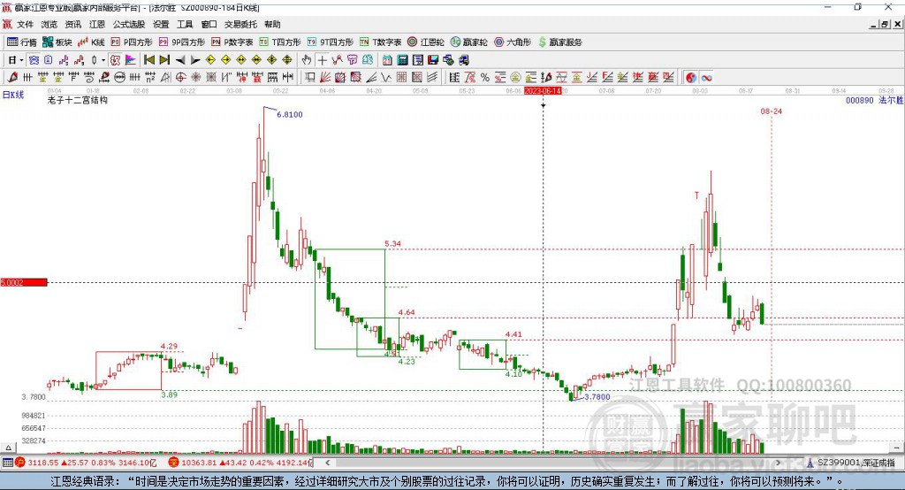Open the 江恩 menu
The width and height of the screenshot is (905, 490).
point(97,24)
